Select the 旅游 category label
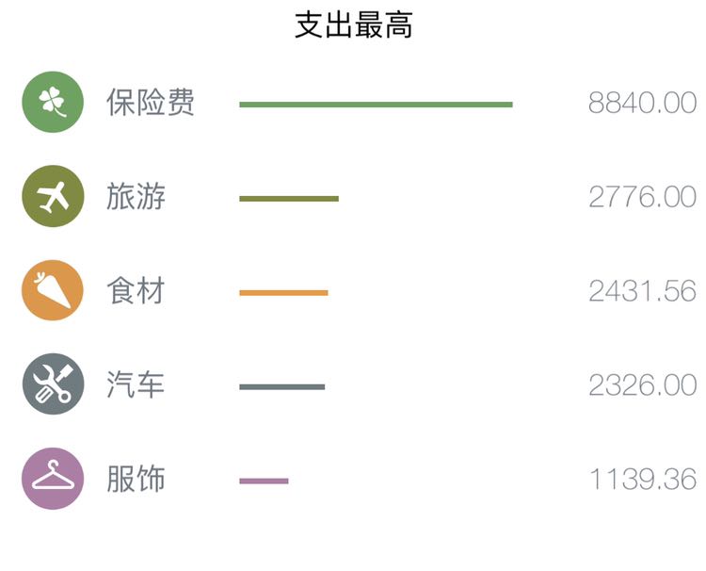The width and height of the screenshot is (706, 571). pyautogui.click(x=136, y=197)
